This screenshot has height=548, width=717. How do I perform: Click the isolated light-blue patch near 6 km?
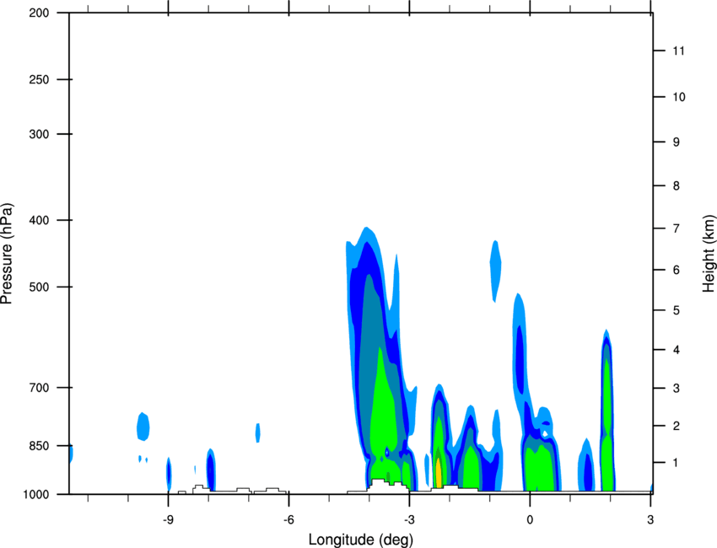(x=495, y=271)
